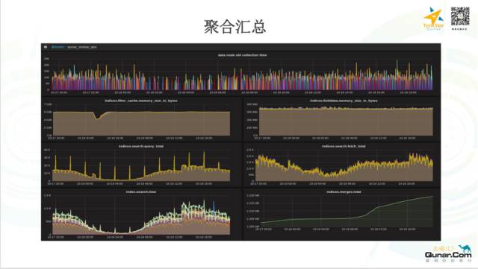Click the indices.search.query_total panel title

pos(141,146)
